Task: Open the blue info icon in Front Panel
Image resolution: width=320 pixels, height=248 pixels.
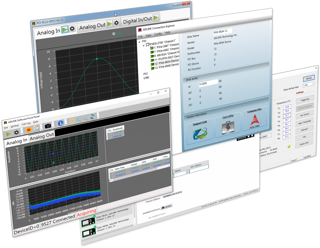Action: 61,123
